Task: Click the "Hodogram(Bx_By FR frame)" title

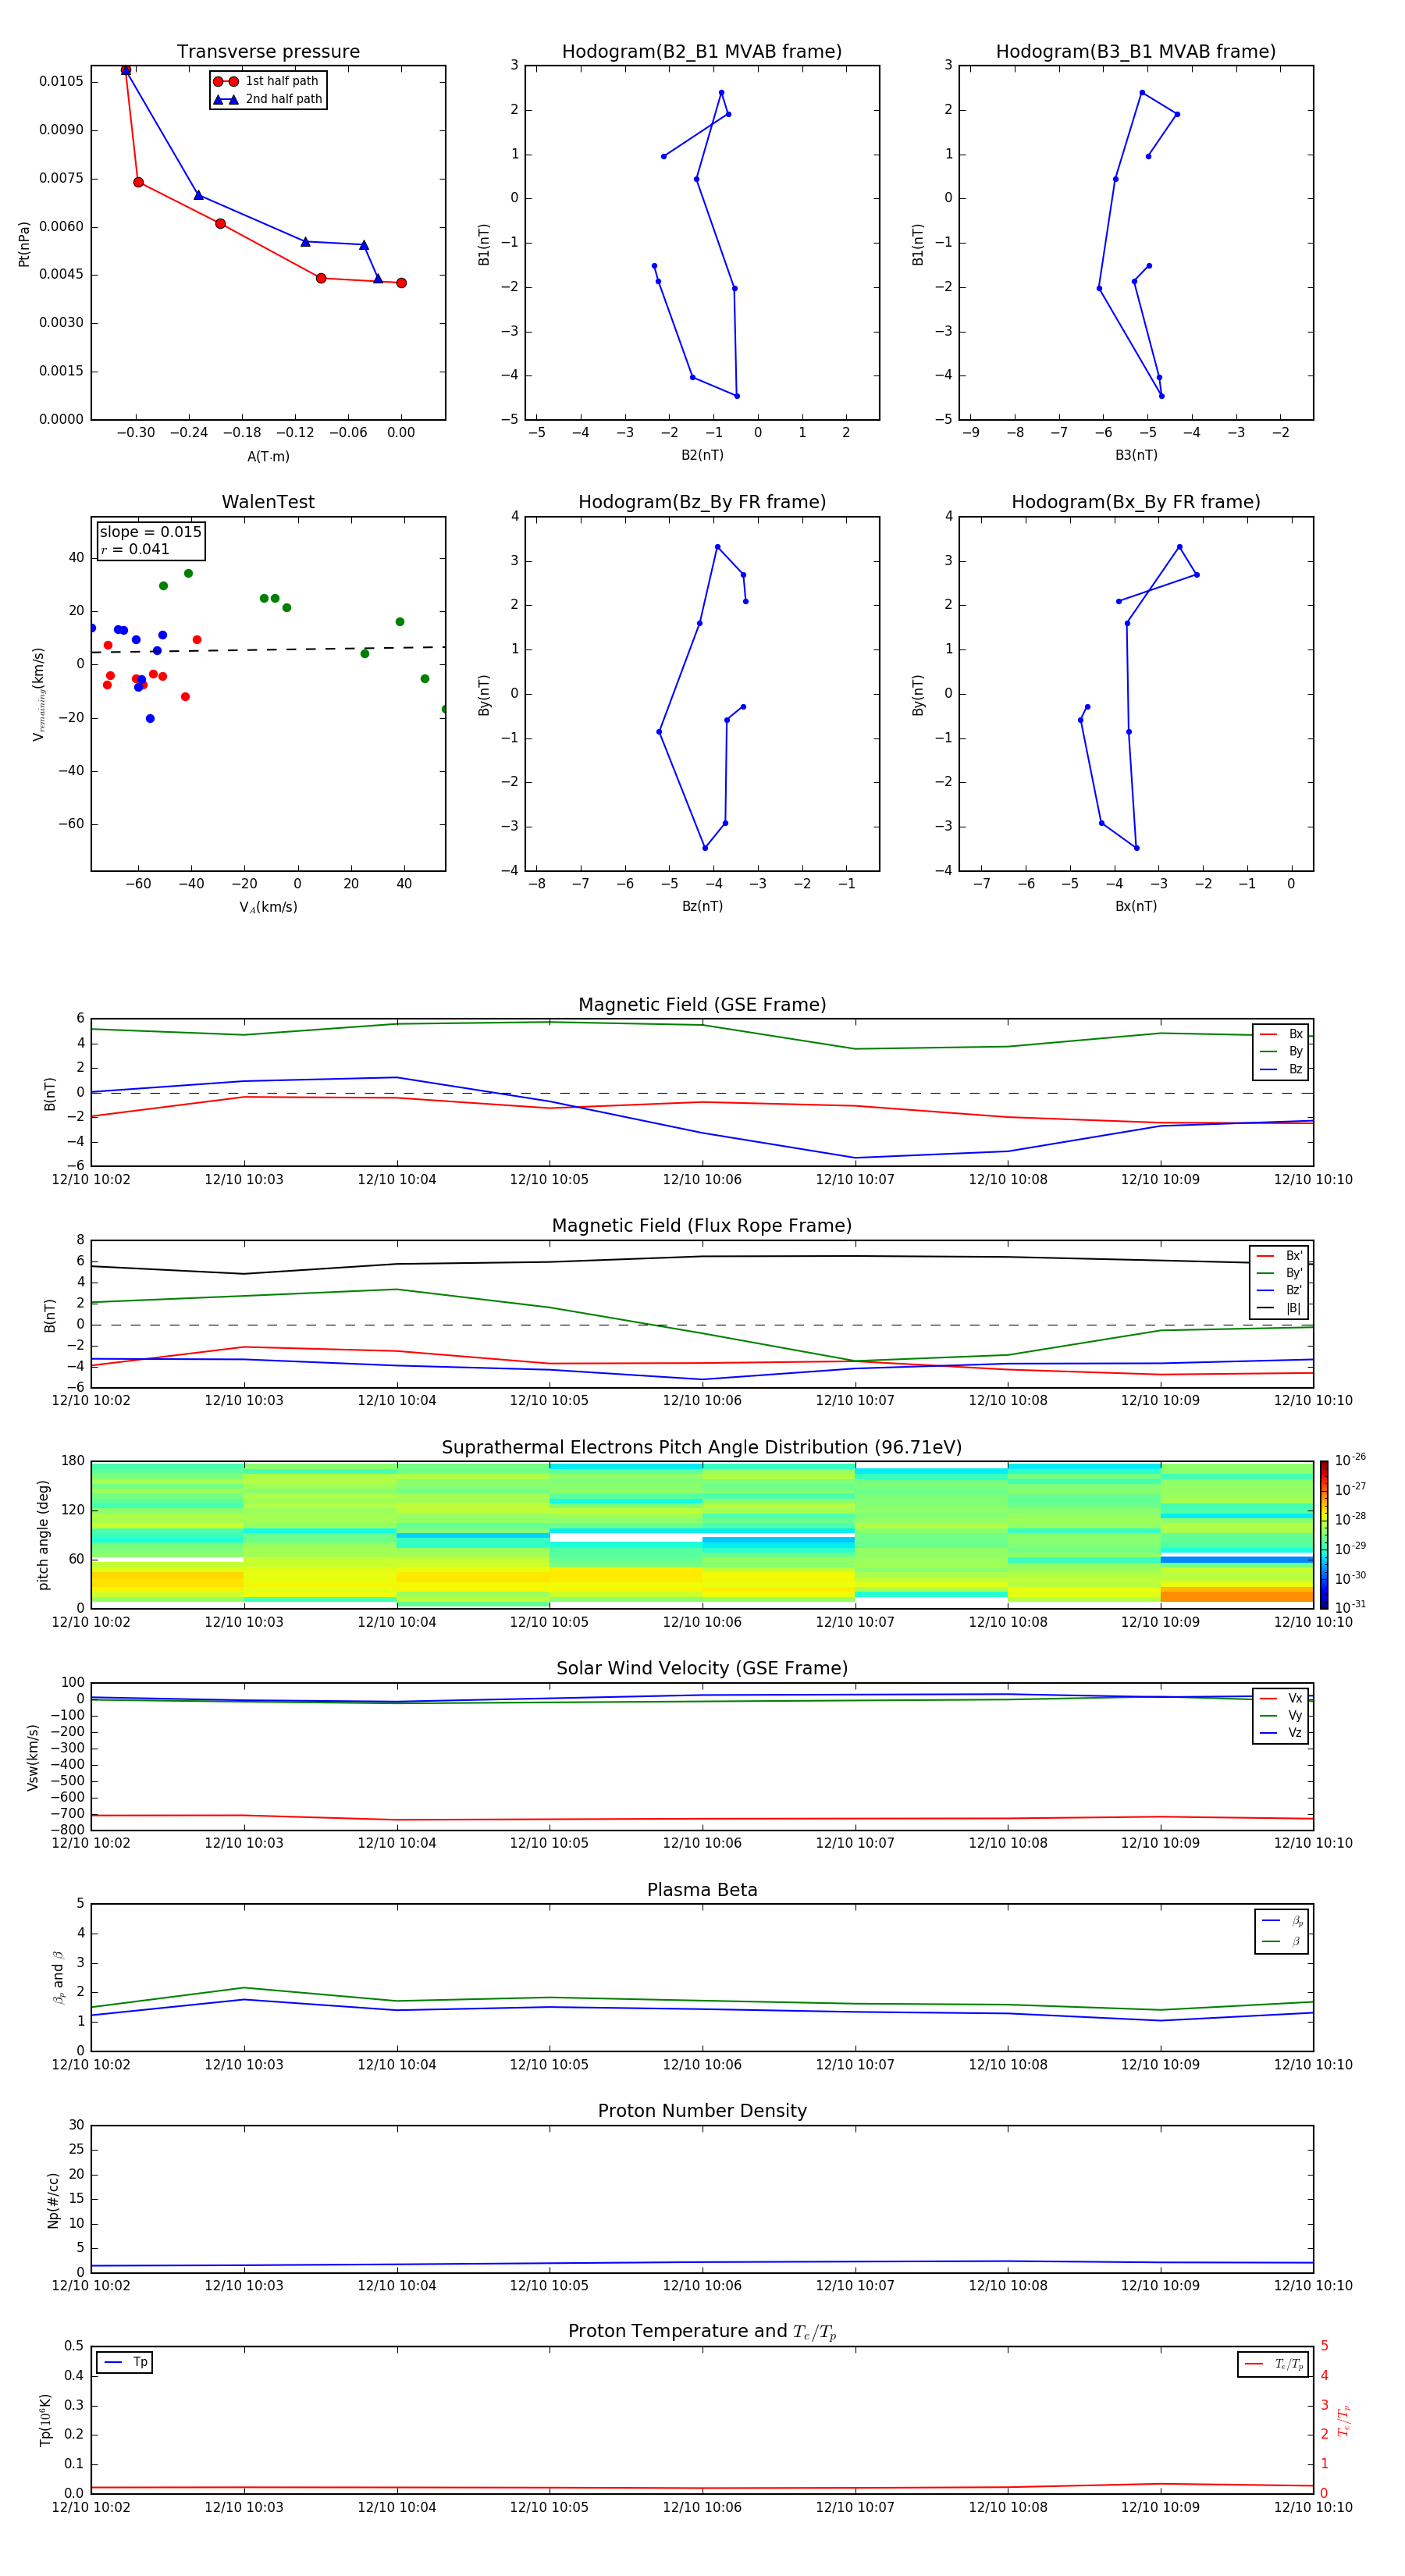Action: coord(1136,502)
